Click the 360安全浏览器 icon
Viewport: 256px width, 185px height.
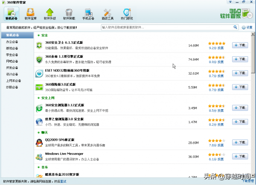tap(40, 108)
